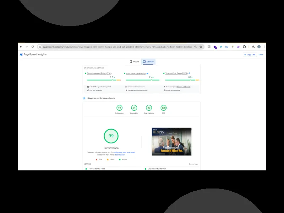Click the Copy Link button
284x213 pixels.
(250, 55)
